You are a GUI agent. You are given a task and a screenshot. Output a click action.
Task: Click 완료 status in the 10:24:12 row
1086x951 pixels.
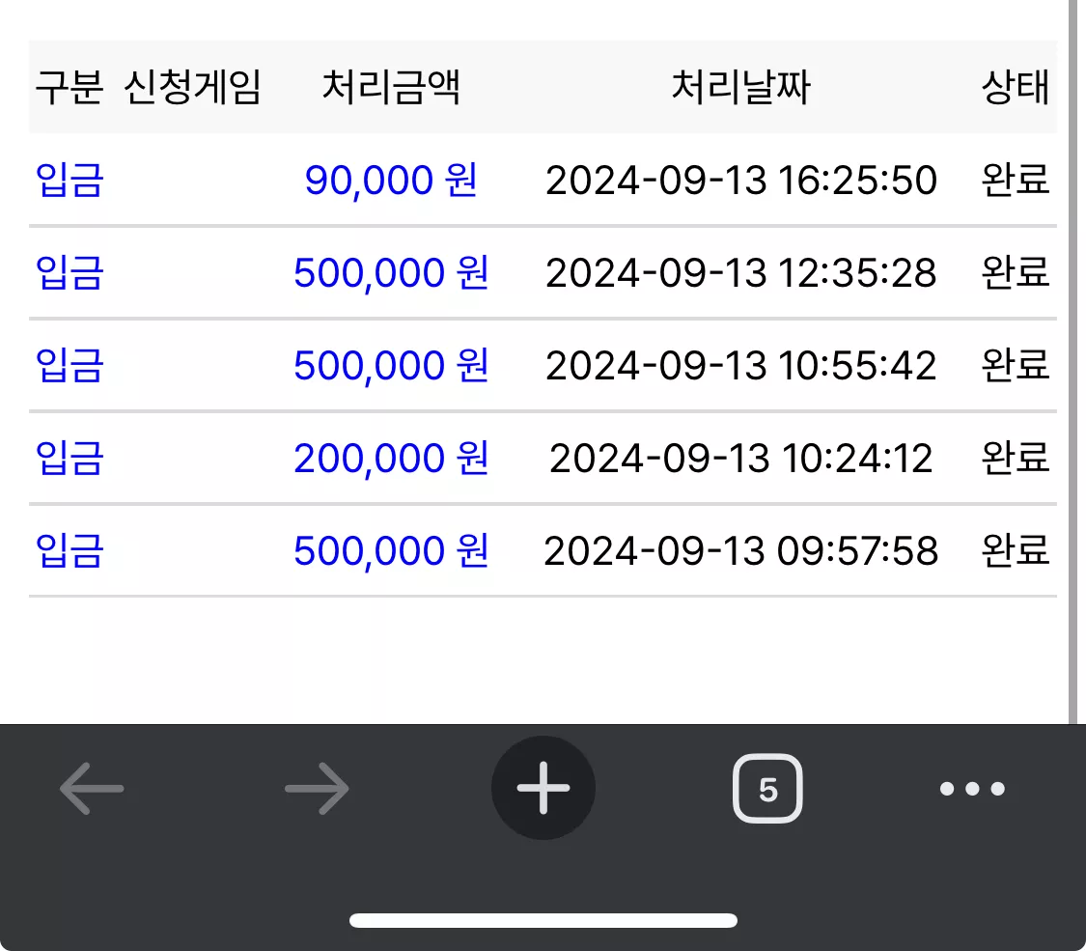[x=1016, y=458]
